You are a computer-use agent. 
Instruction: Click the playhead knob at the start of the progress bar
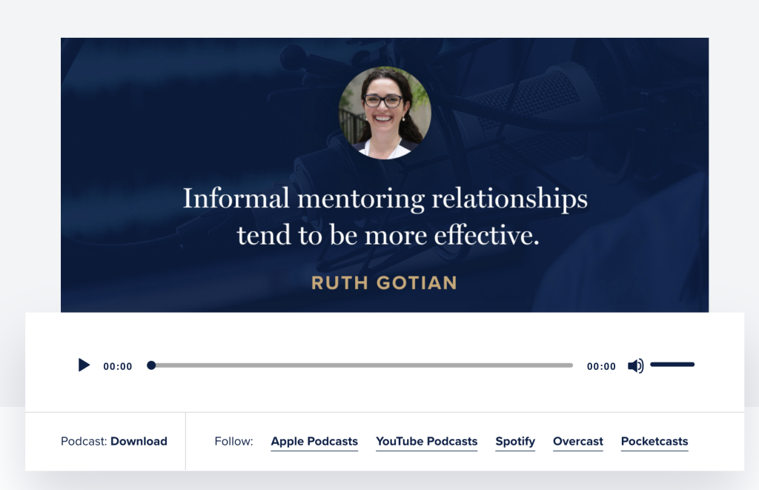click(151, 365)
